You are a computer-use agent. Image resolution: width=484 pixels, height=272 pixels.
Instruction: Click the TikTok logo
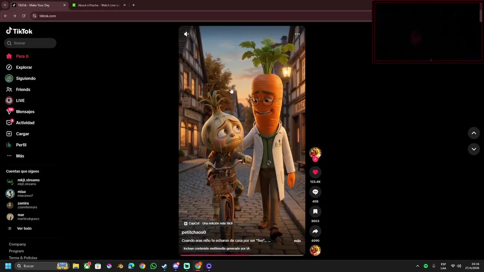click(x=19, y=31)
